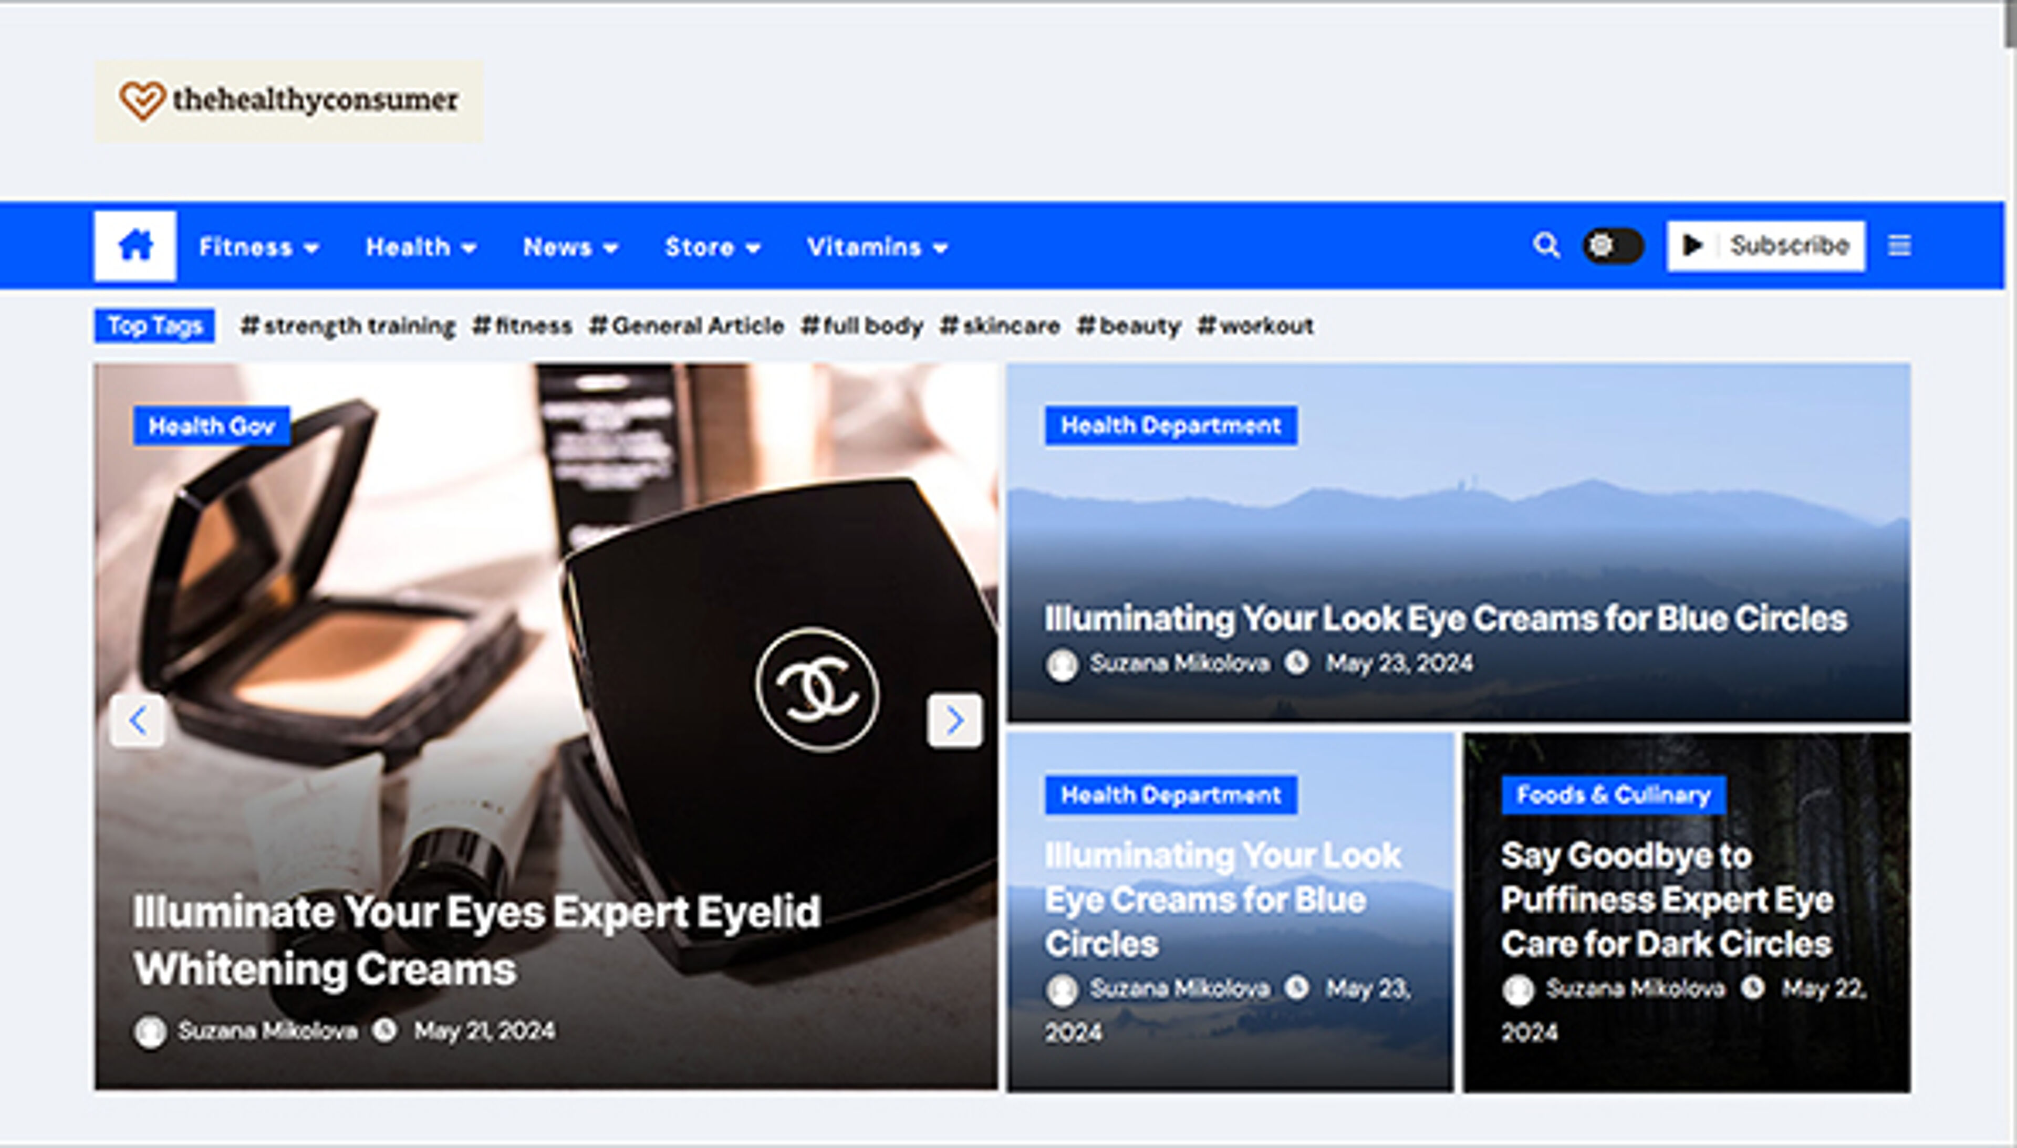Click thehealthyconsumer heart logo
Image resolution: width=2017 pixels, height=1148 pixels.
click(x=142, y=101)
